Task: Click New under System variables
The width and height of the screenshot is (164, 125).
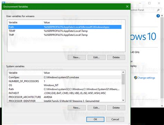Action: (77, 108)
